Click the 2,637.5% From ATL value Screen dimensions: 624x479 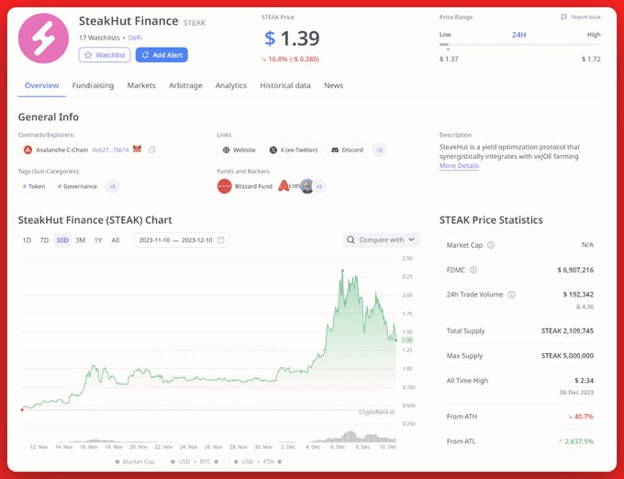coord(576,441)
